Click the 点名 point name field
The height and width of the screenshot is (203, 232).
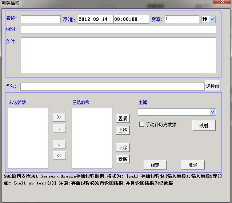point(112,87)
